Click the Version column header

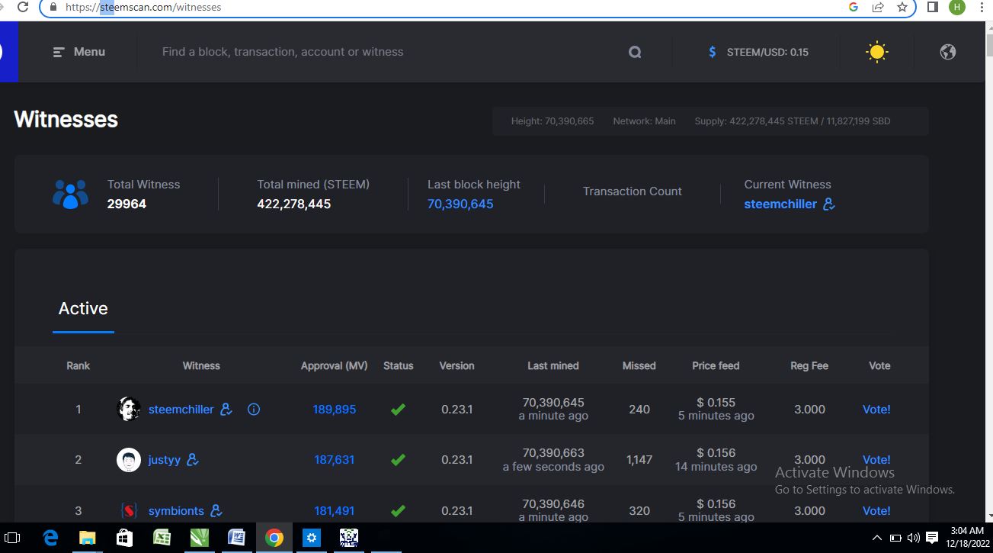tap(457, 366)
